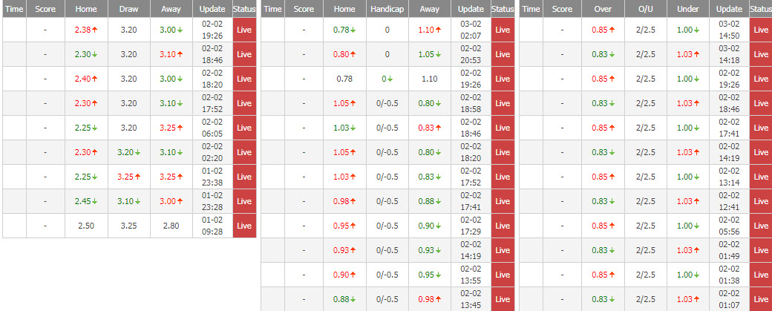Select the Over column header
Image resolution: width=772 pixels, height=311 pixels.
(x=602, y=9)
